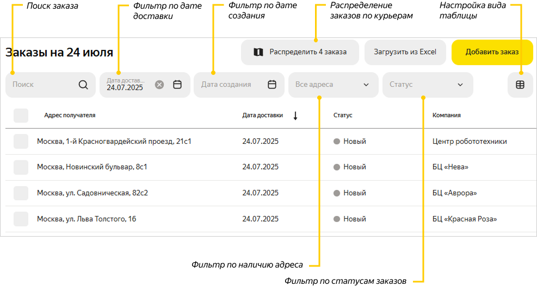Check the Новинский бульвар, 8с1 order row
537x286 pixels.
click(21, 167)
